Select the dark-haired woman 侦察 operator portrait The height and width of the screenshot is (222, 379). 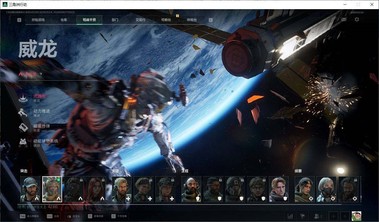[305, 189]
